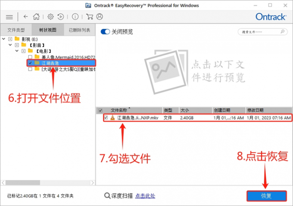
Task: Click the left scroll arrow of tree panel
Action: pyautogui.click(x=3, y=182)
